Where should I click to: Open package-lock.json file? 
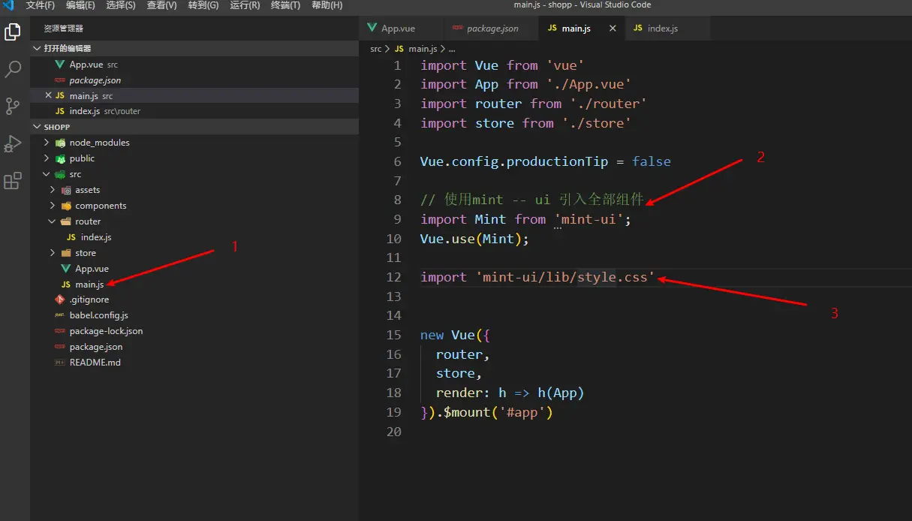click(194, 331)
